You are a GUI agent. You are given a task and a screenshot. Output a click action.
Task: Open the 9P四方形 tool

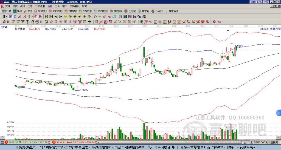[x=55, y=11]
